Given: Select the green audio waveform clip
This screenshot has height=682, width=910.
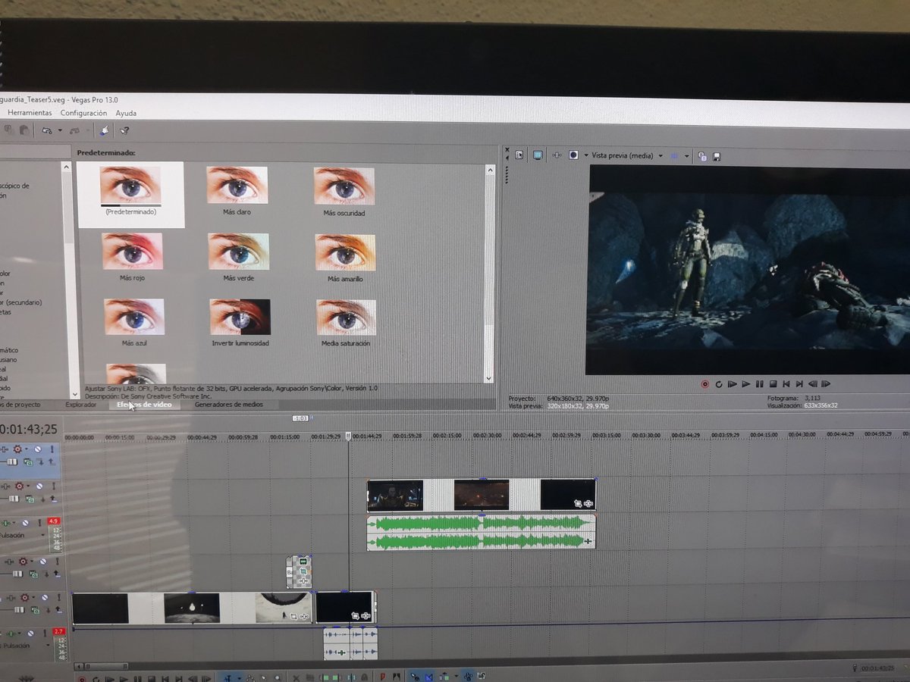Looking at the screenshot, I should click(482, 531).
